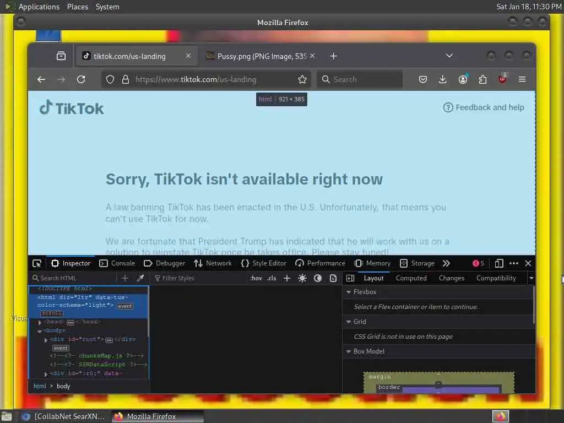
Task: Bookmark this page with the star icon
Action: click(302, 79)
